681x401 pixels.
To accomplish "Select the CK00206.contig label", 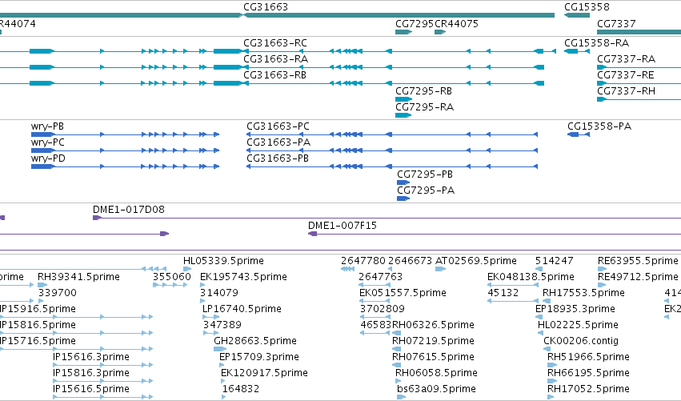I will point(581,342).
